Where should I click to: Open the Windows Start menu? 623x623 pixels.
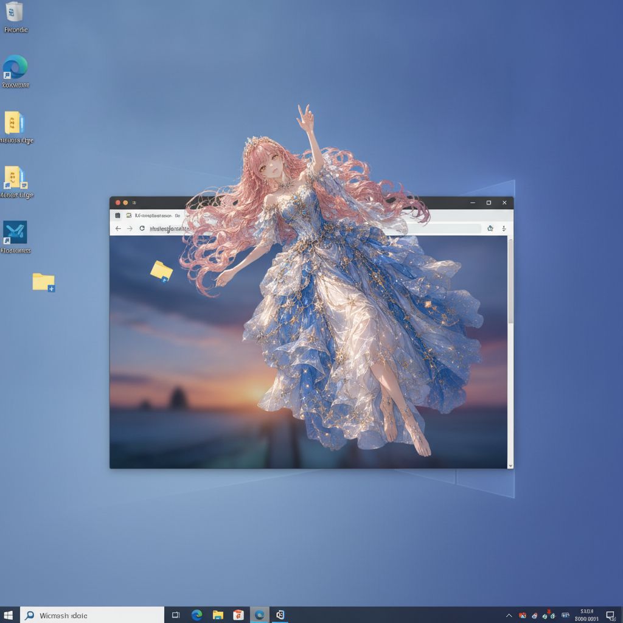[8, 615]
